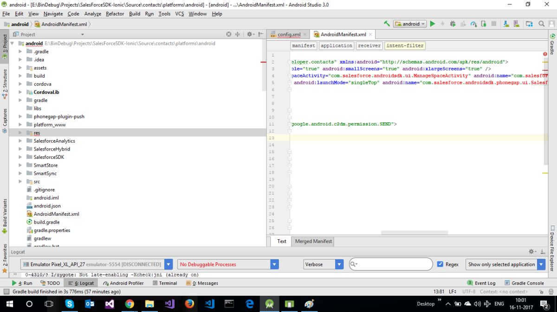Open the Event Log
Image resolution: width=557 pixels, height=312 pixels.
click(481, 283)
